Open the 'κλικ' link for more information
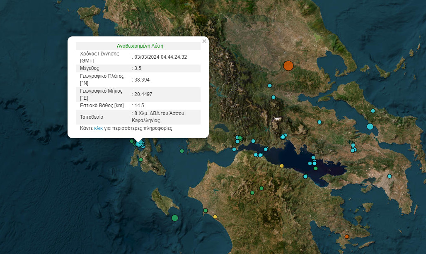Image resolution: width=426 pixels, height=254 pixels. [98, 129]
